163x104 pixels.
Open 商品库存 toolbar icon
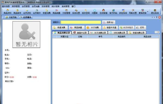tap(17, 11)
